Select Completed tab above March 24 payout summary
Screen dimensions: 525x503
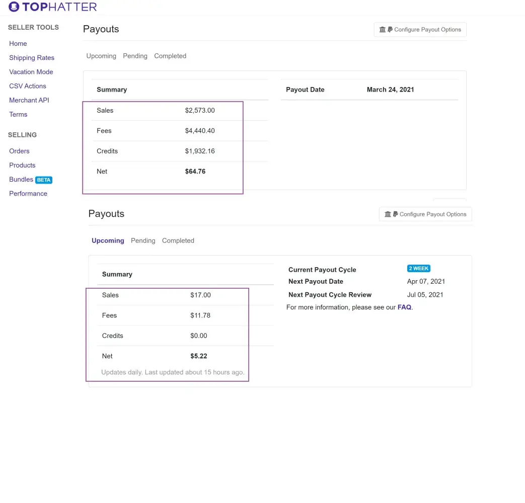(x=170, y=56)
